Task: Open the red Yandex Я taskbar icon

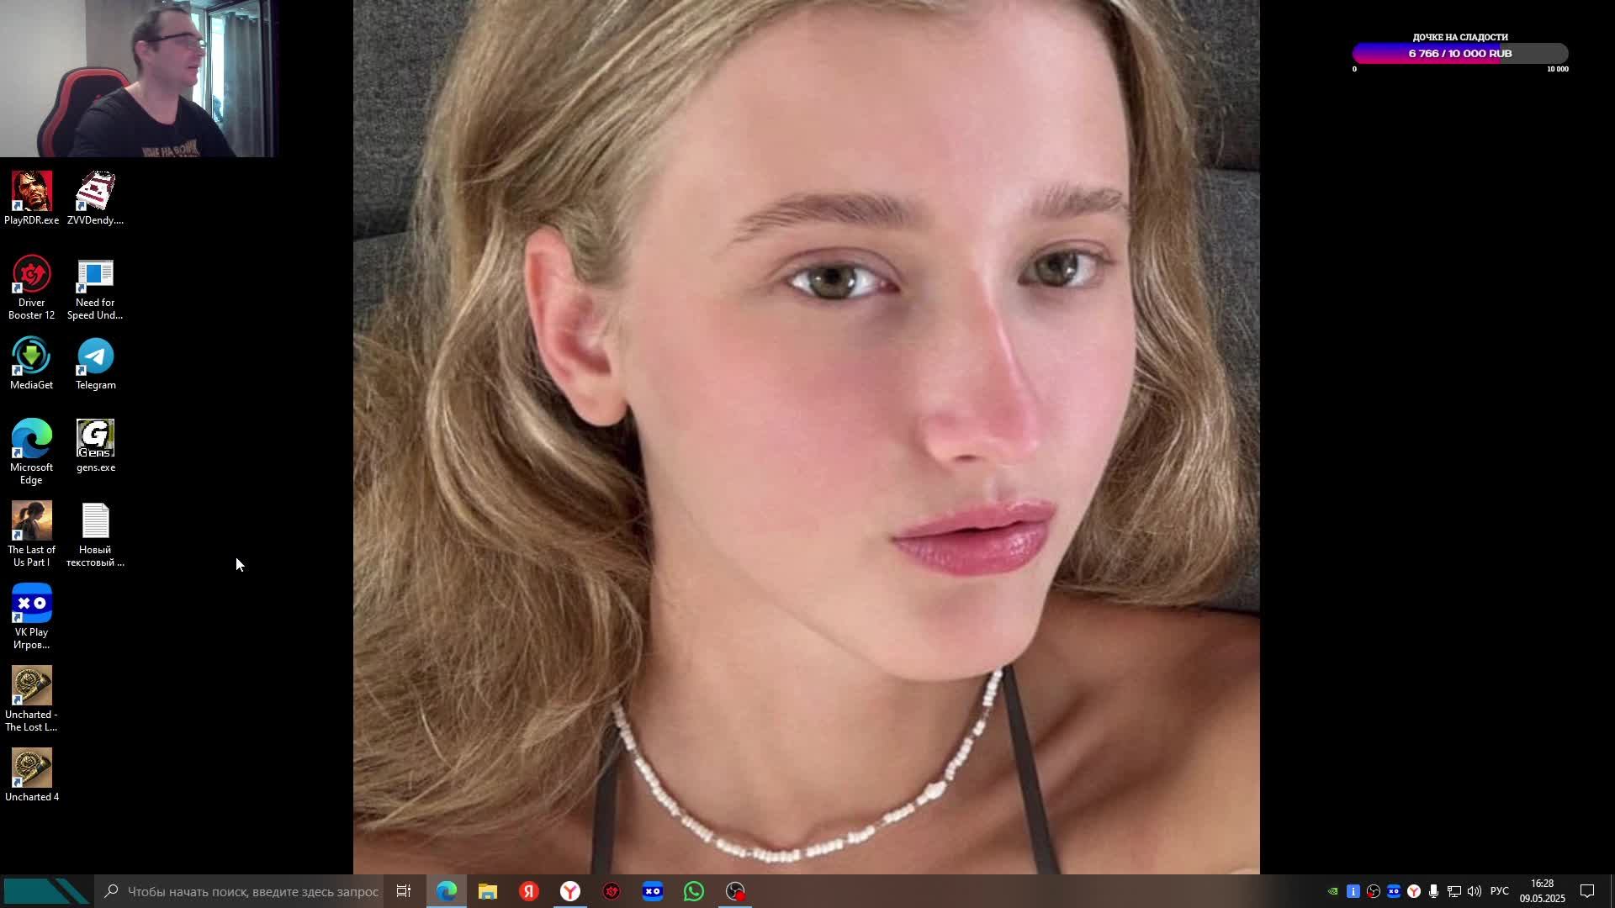Action: (529, 891)
